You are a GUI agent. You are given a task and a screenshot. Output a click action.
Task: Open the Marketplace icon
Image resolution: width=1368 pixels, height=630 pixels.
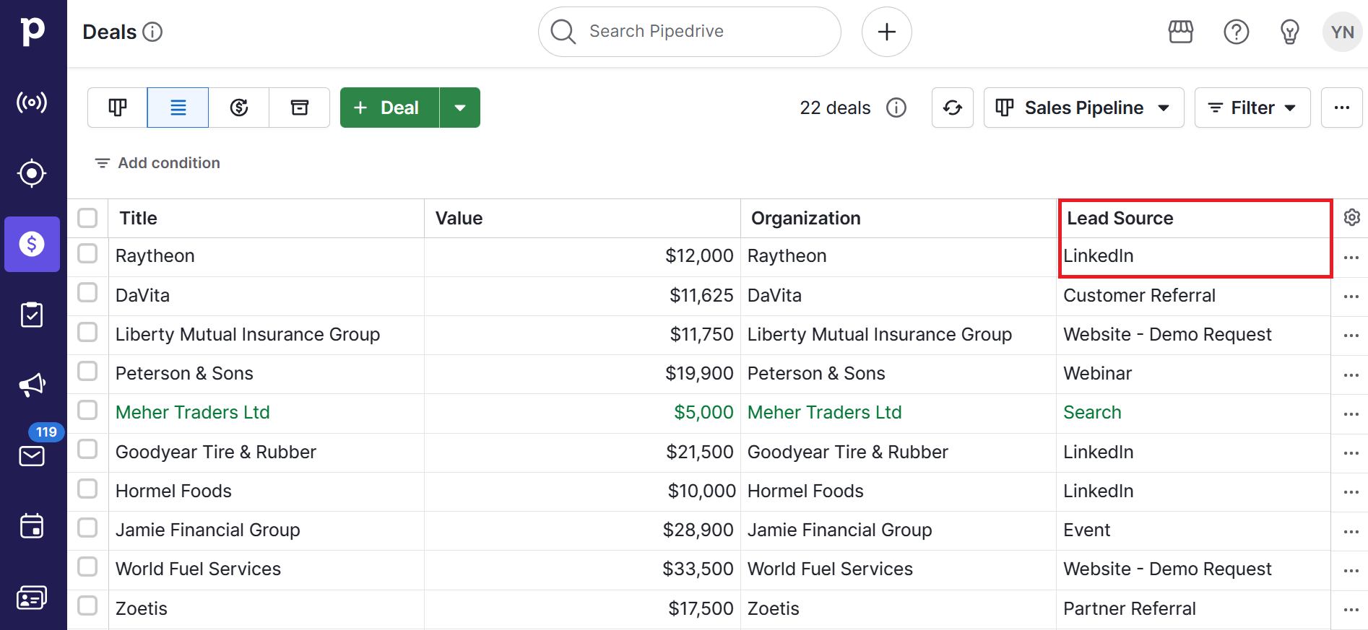tap(1181, 32)
